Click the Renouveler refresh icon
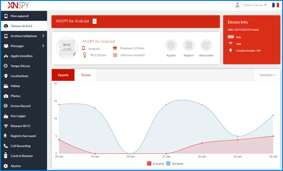 point(206,45)
